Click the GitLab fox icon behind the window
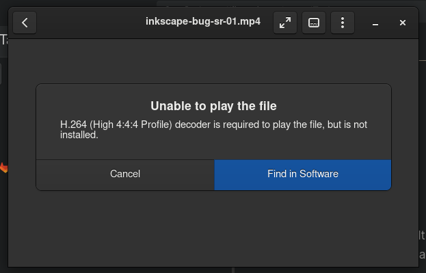The width and height of the screenshot is (426, 273). tap(4, 168)
